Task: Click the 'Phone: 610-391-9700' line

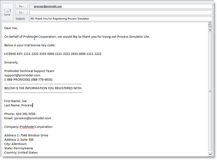Action: pos(20,114)
